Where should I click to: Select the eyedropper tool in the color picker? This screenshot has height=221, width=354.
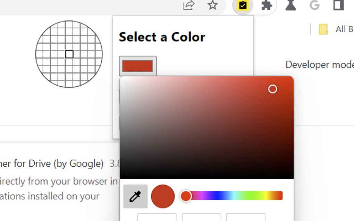pyautogui.click(x=135, y=196)
